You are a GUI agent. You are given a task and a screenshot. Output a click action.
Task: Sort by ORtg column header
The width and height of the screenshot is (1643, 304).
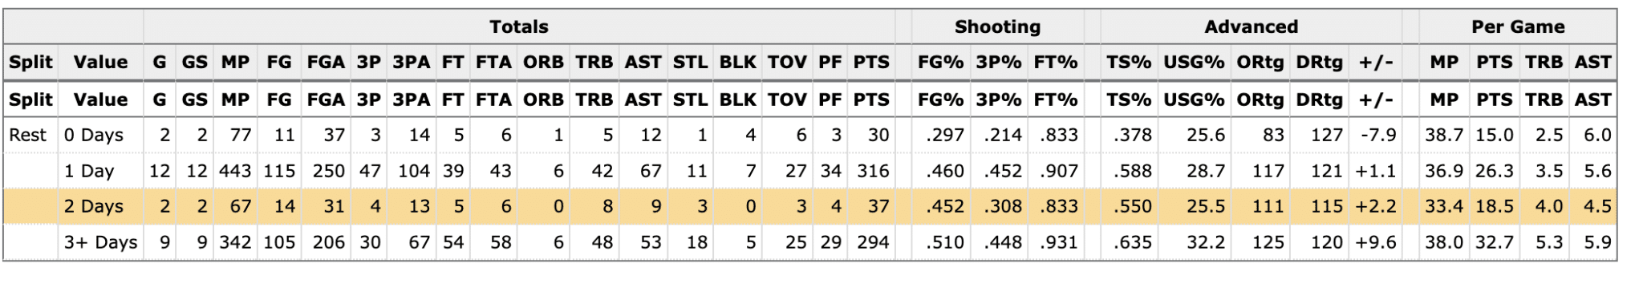(x=1260, y=62)
